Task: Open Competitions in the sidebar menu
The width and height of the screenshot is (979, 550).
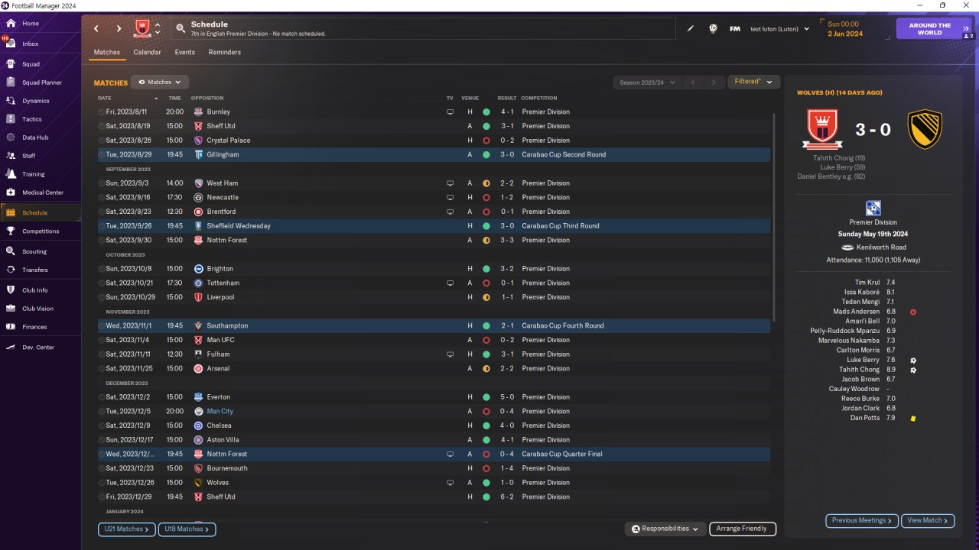Action: click(41, 231)
